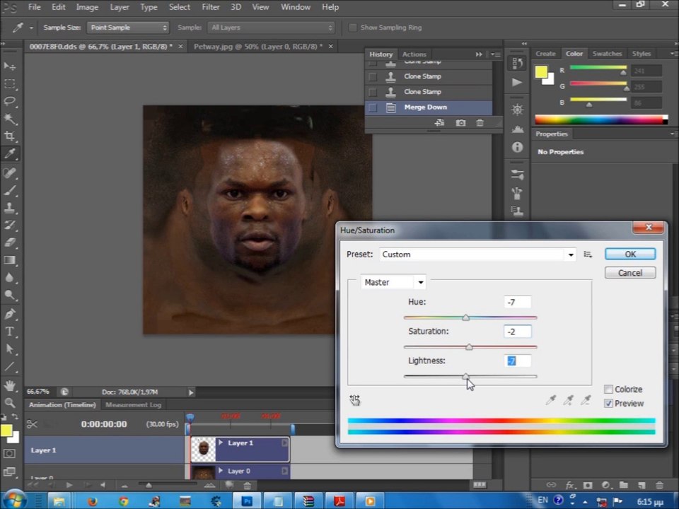Select the Zoom tool
This screenshot has width=679, height=509.
click(x=9, y=402)
